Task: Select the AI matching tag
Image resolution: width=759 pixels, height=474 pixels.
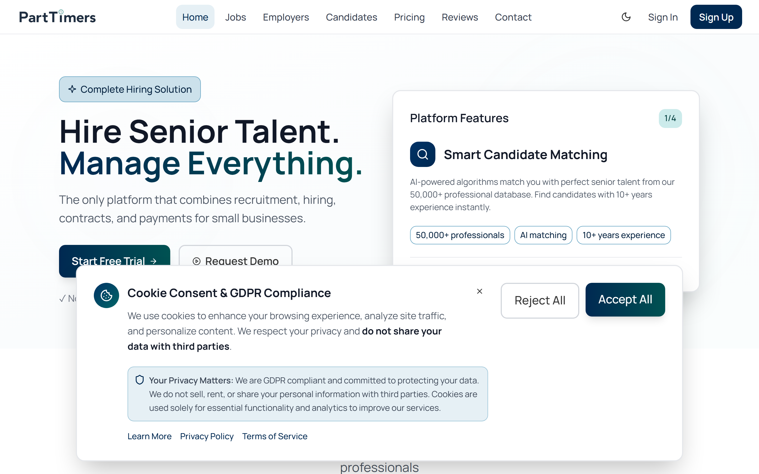Action: 543,235
